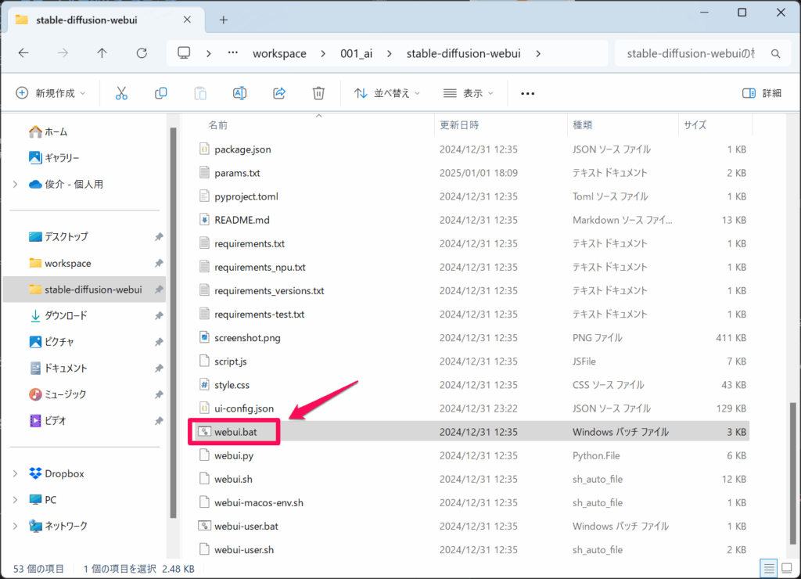Image resolution: width=801 pixels, height=579 pixels.
Task: Go back with the left arrow
Action: (23, 53)
